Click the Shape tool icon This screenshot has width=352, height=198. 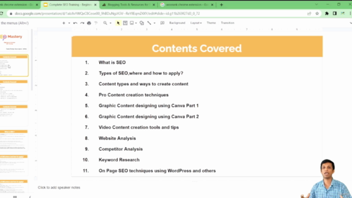coord(142,23)
